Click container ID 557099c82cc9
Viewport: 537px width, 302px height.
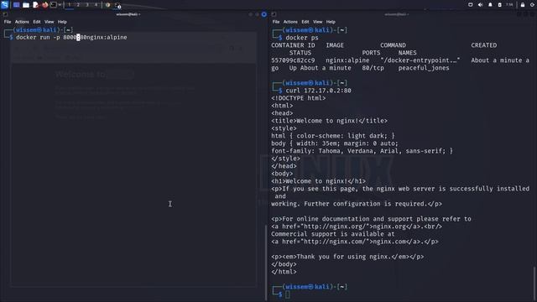click(x=293, y=60)
